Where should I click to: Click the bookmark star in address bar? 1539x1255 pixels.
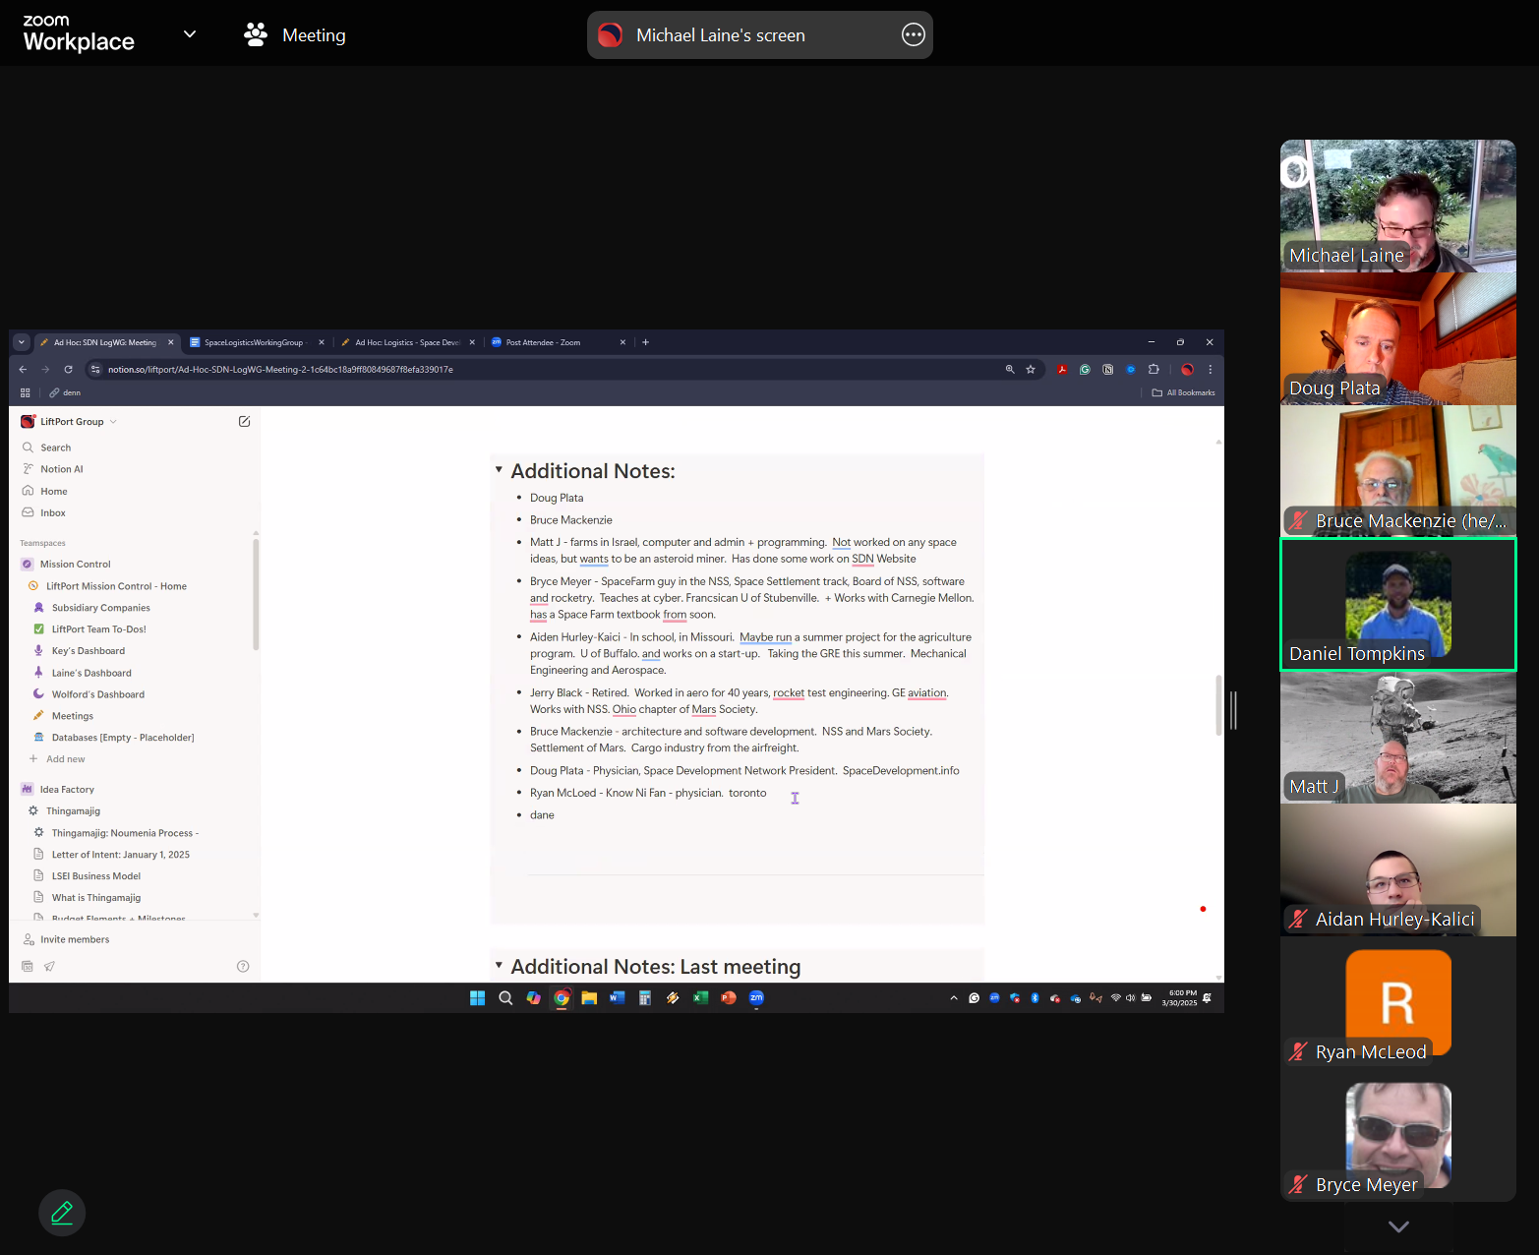(x=1031, y=370)
